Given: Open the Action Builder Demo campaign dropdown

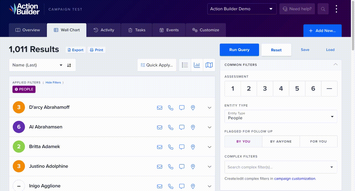Looking at the screenshot, I should point(242,9).
